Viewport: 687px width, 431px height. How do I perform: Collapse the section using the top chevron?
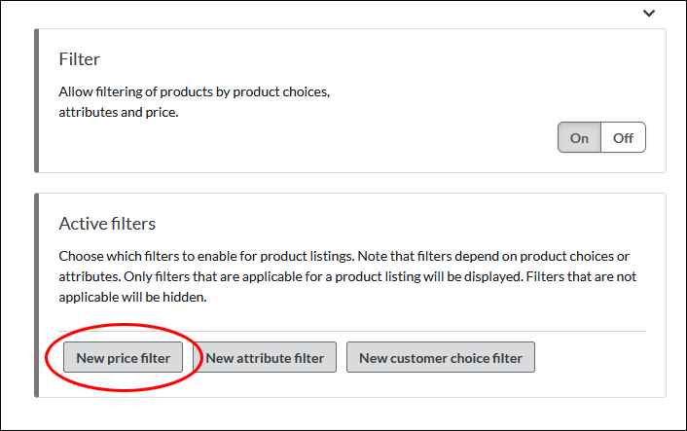click(649, 14)
